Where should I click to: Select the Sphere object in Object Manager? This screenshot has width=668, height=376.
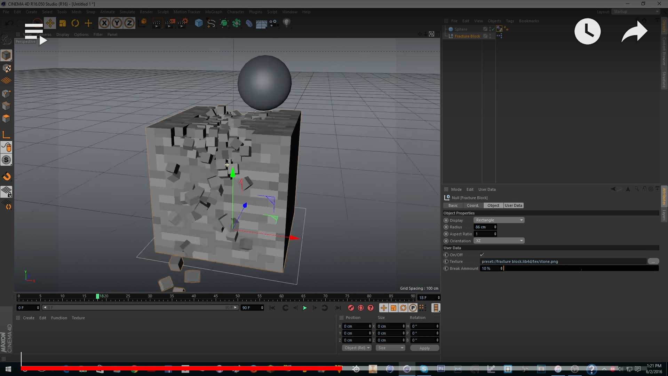(461, 29)
